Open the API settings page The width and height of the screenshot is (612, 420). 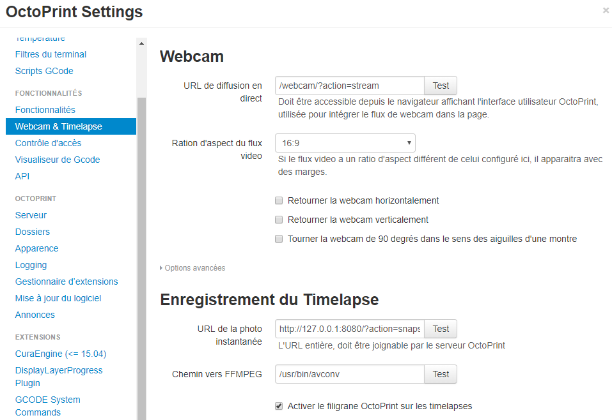tap(22, 176)
